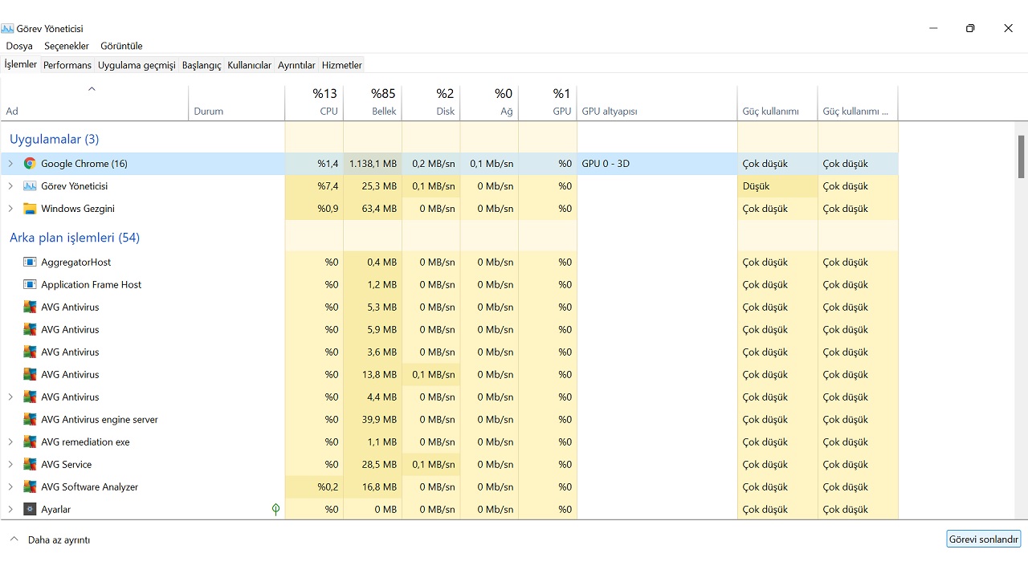Click the %7,4 CPU value cell
The image size is (1028, 578).
314,186
